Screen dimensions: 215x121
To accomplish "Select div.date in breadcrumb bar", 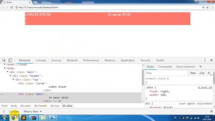I will point(67,106).
